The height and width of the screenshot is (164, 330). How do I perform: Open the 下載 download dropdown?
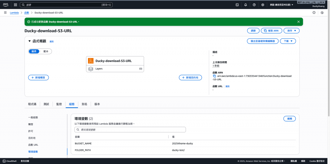pos(288,41)
